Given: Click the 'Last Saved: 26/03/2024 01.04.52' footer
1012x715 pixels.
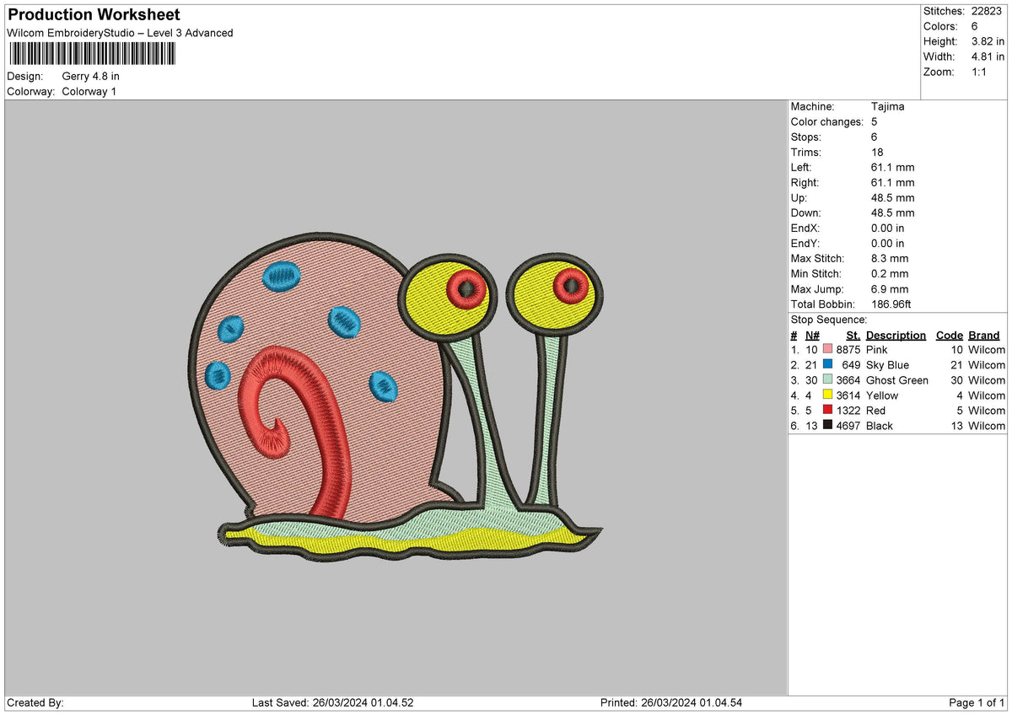Looking at the screenshot, I should point(332,703).
